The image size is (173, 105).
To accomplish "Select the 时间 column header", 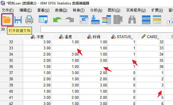I will pyautogui.click(x=94, y=37).
